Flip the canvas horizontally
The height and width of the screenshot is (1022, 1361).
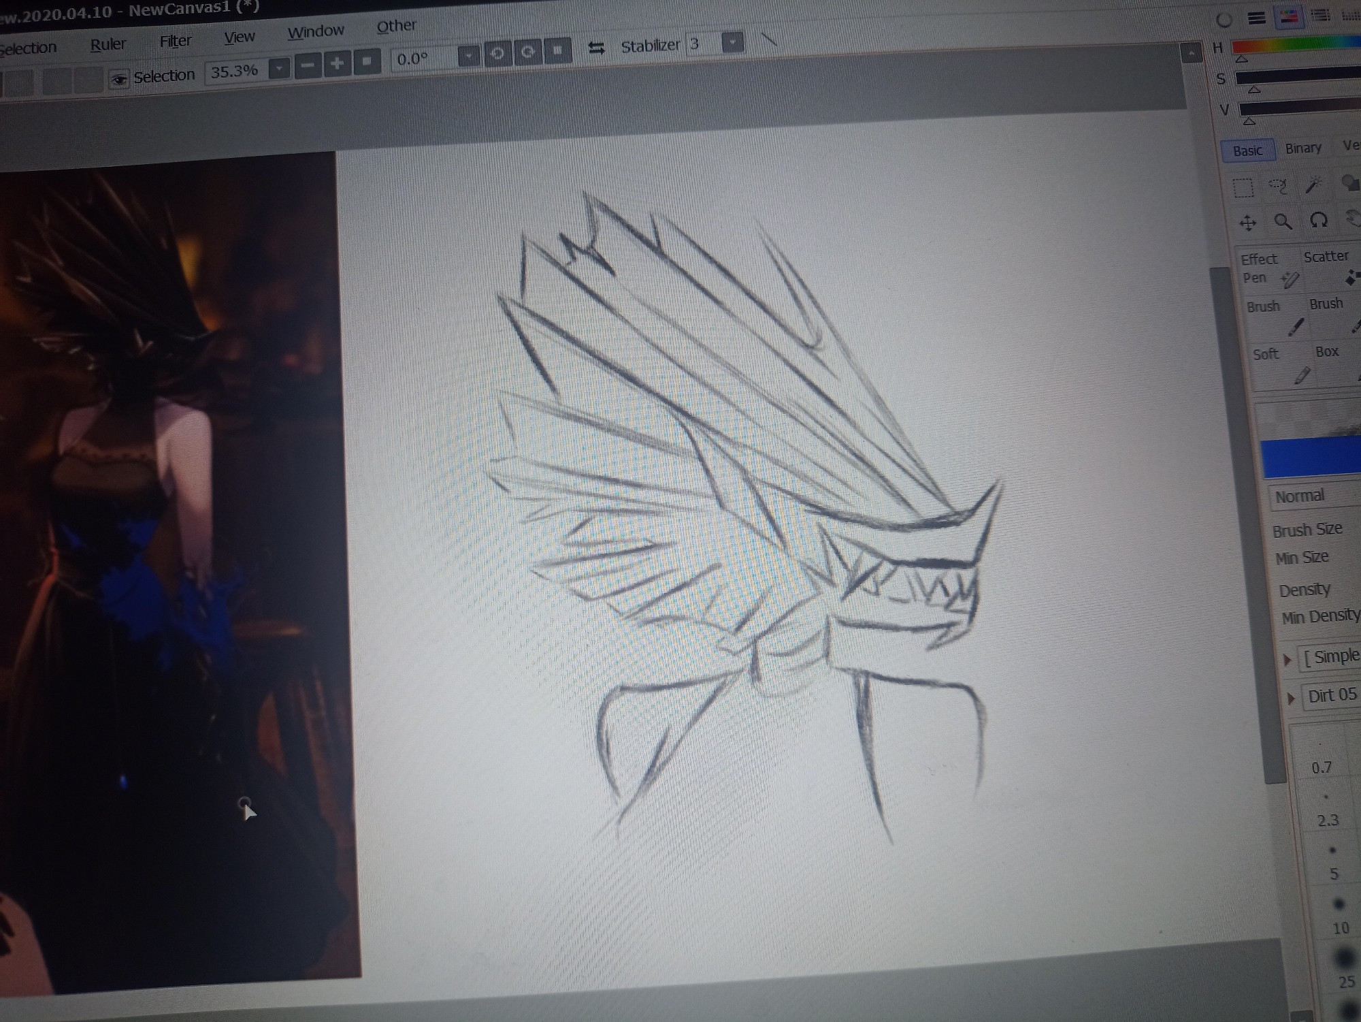[x=596, y=48]
